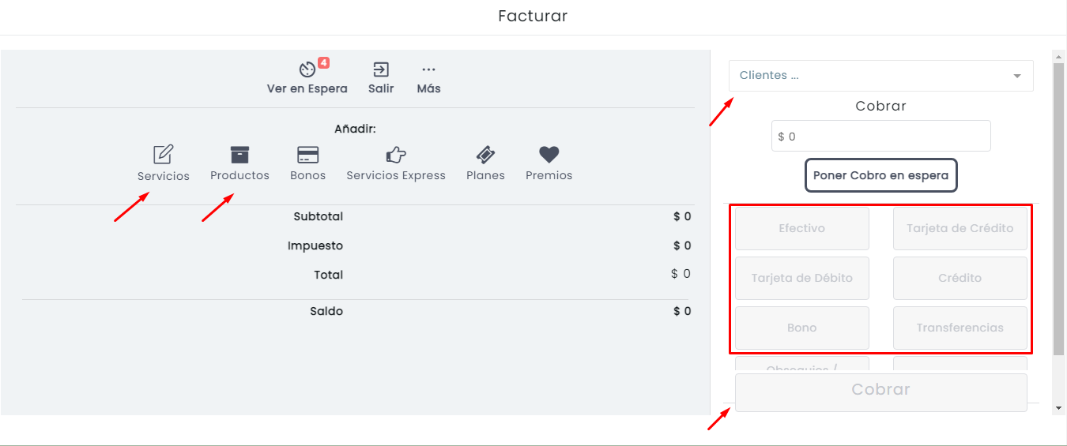
Task: Choose Tarjeta de Débito payment option
Action: tap(802, 278)
